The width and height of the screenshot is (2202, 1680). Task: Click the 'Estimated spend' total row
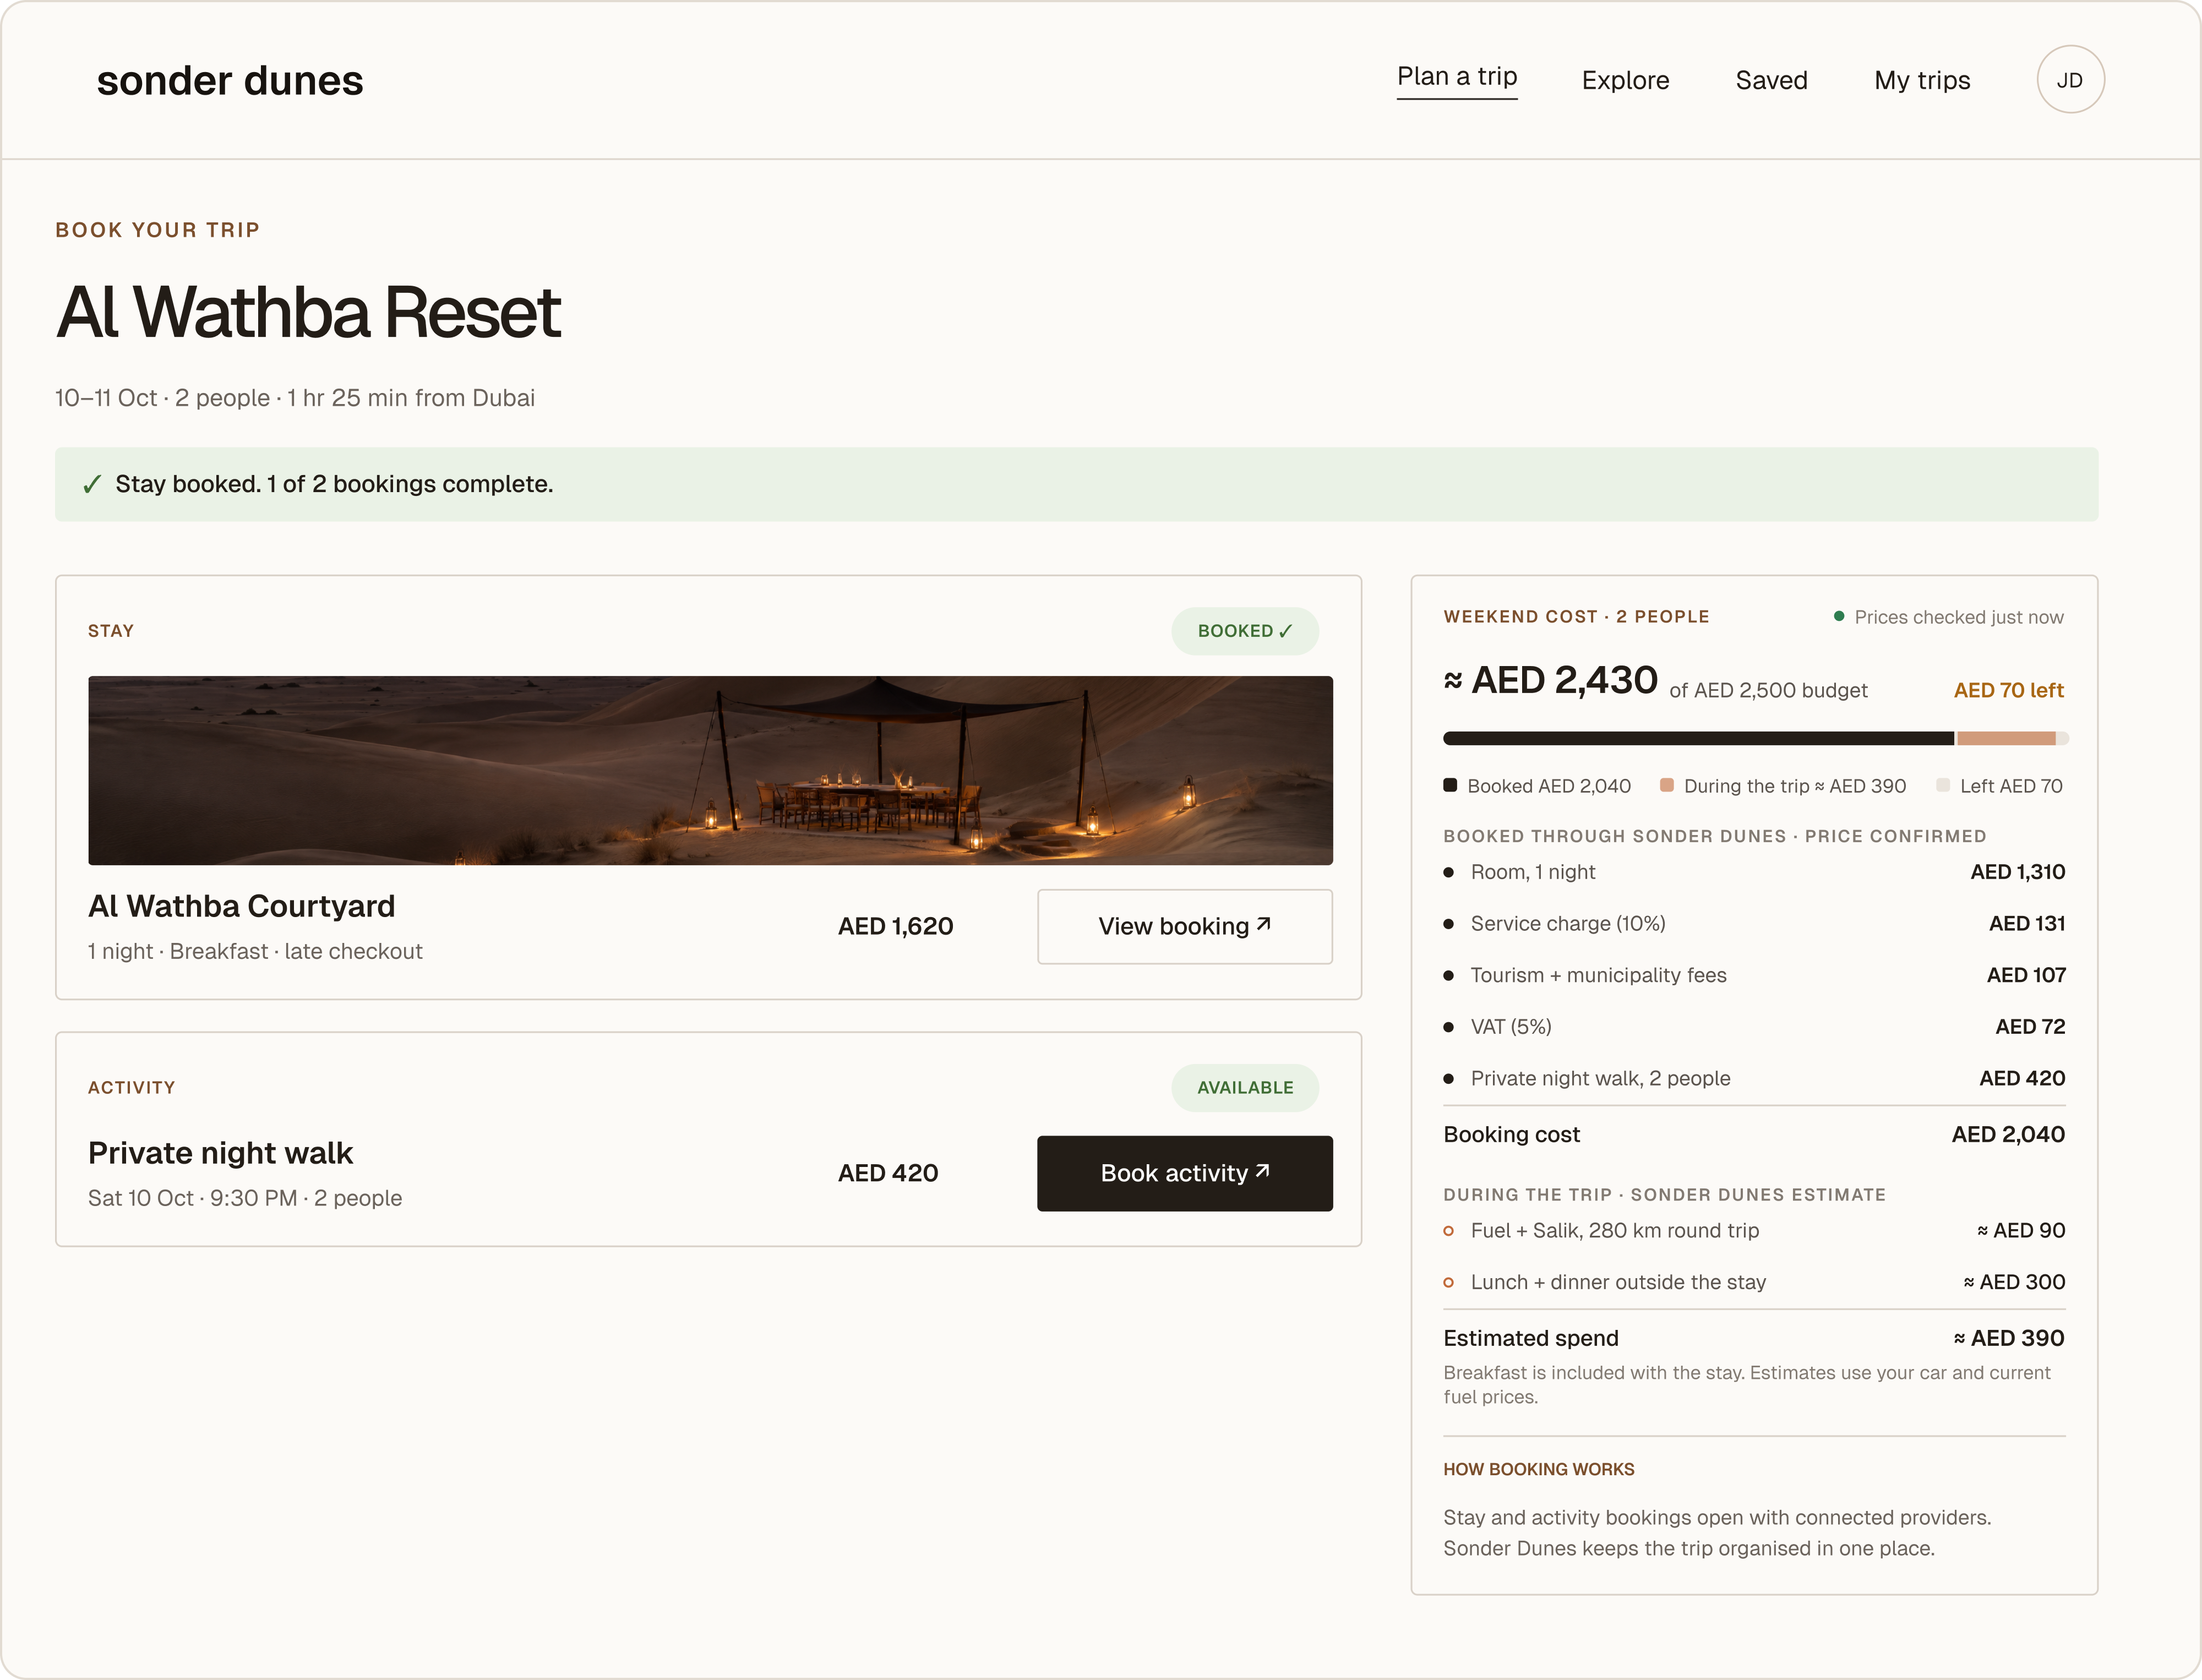pyautogui.click(x=1754, y=1338)
